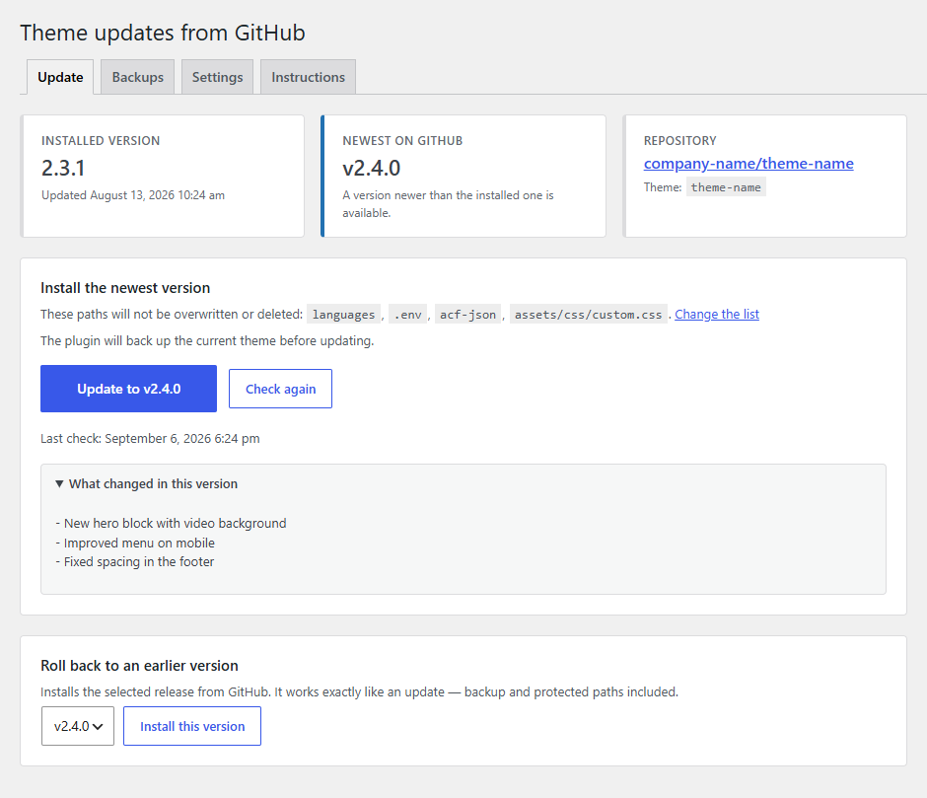Open the v2.4.0 version dropdown
This screenshot has height=798, width=927.
click(78, 726)
